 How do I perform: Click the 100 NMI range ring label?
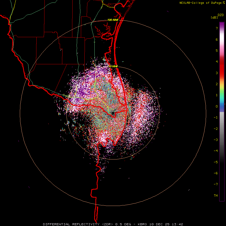click(112, 20)
